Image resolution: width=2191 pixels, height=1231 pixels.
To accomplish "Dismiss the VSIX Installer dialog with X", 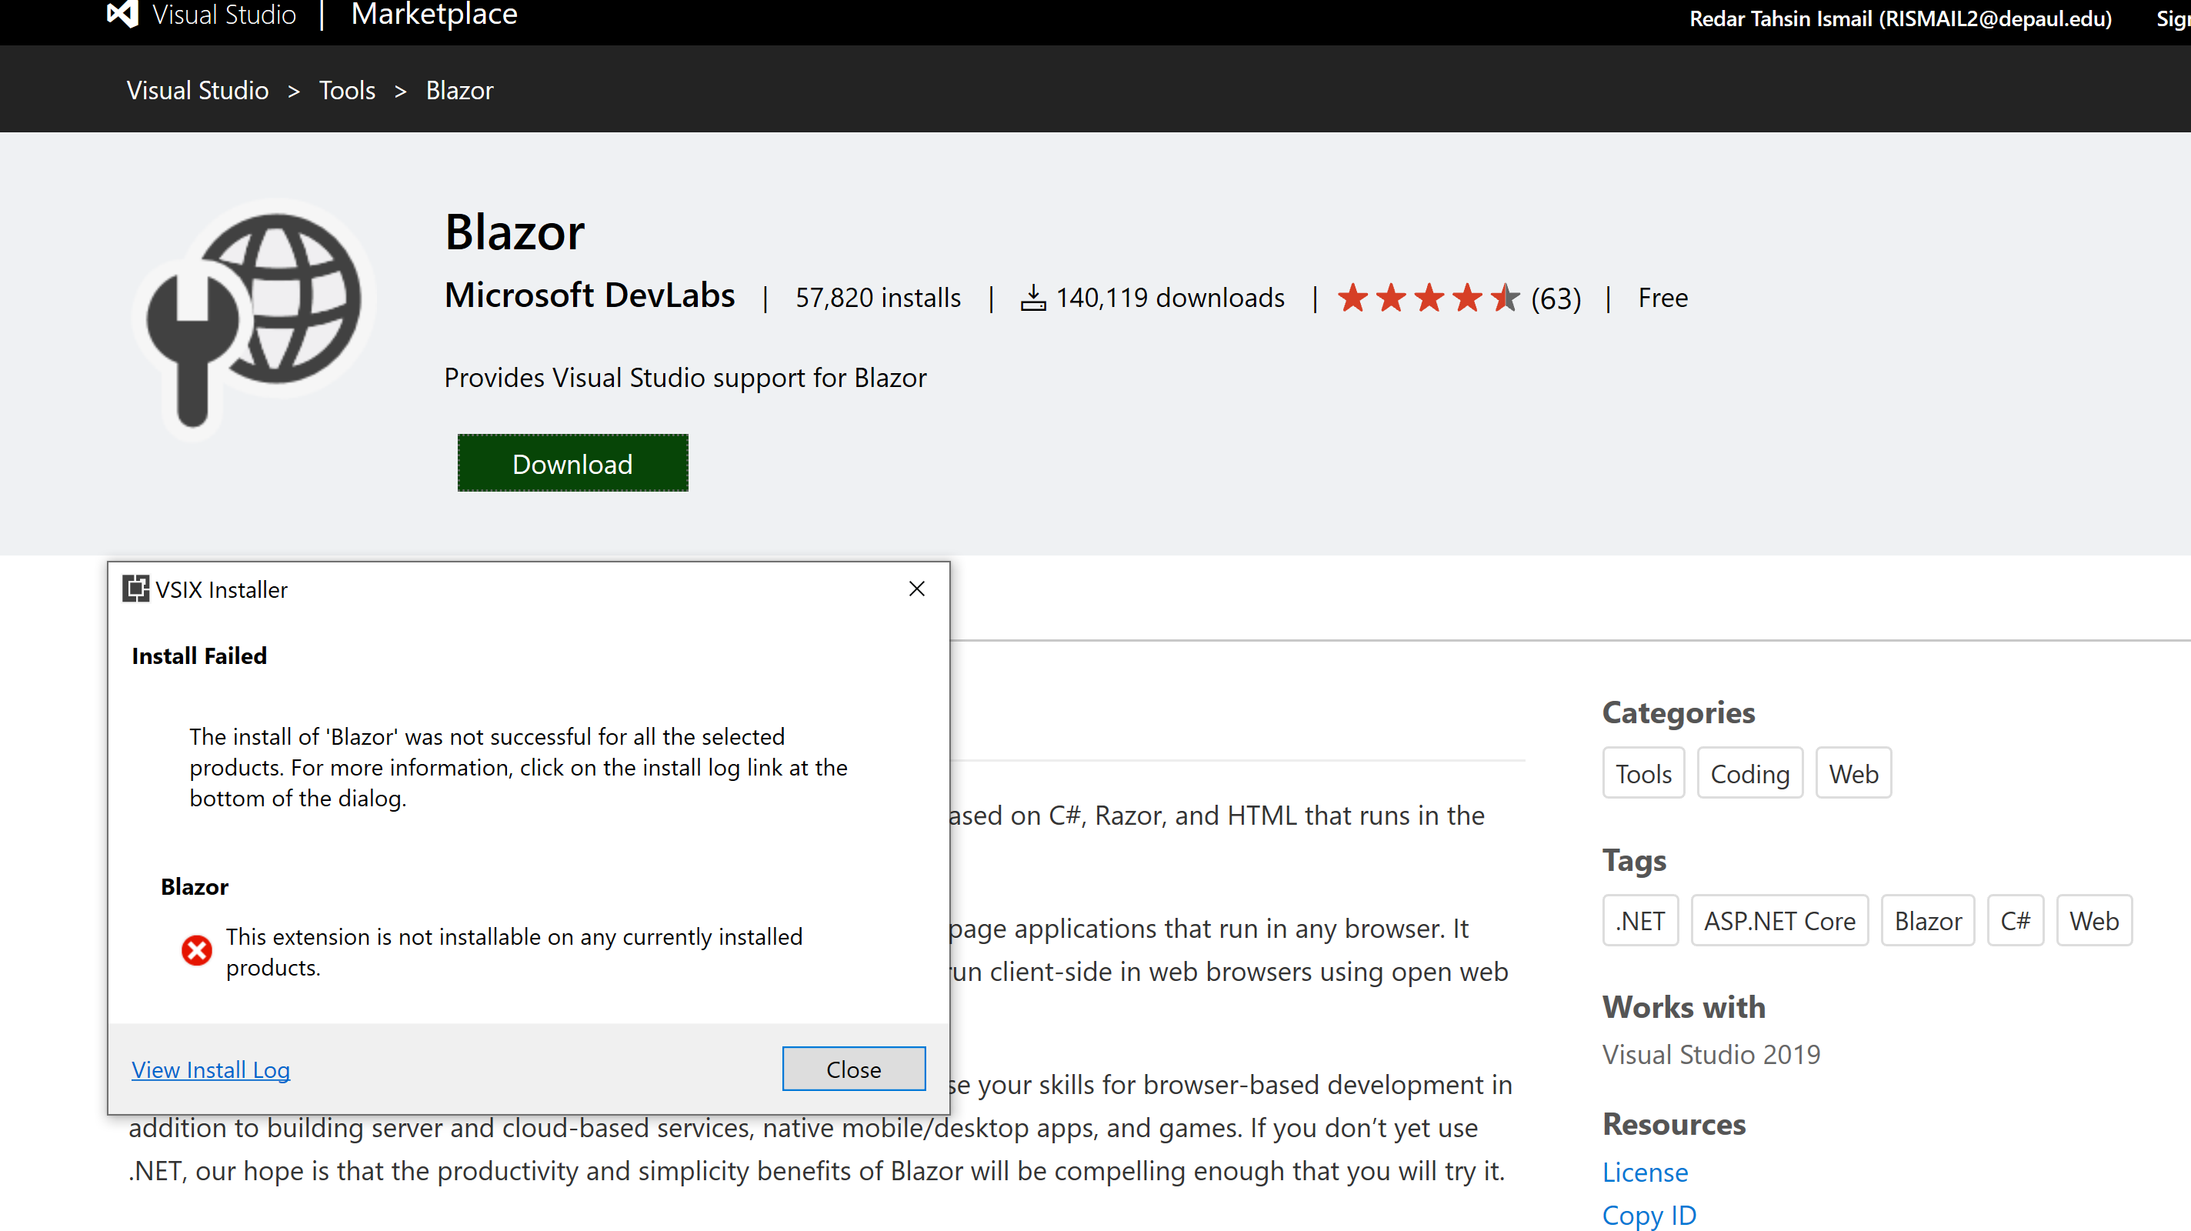I will click(916, 589).
